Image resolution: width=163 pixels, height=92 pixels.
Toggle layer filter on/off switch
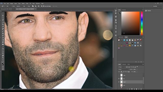(x=137, y=67)
